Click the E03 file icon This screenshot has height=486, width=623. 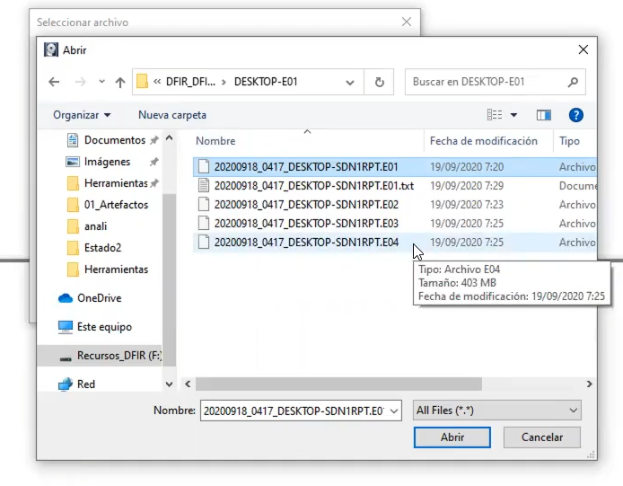204,223
